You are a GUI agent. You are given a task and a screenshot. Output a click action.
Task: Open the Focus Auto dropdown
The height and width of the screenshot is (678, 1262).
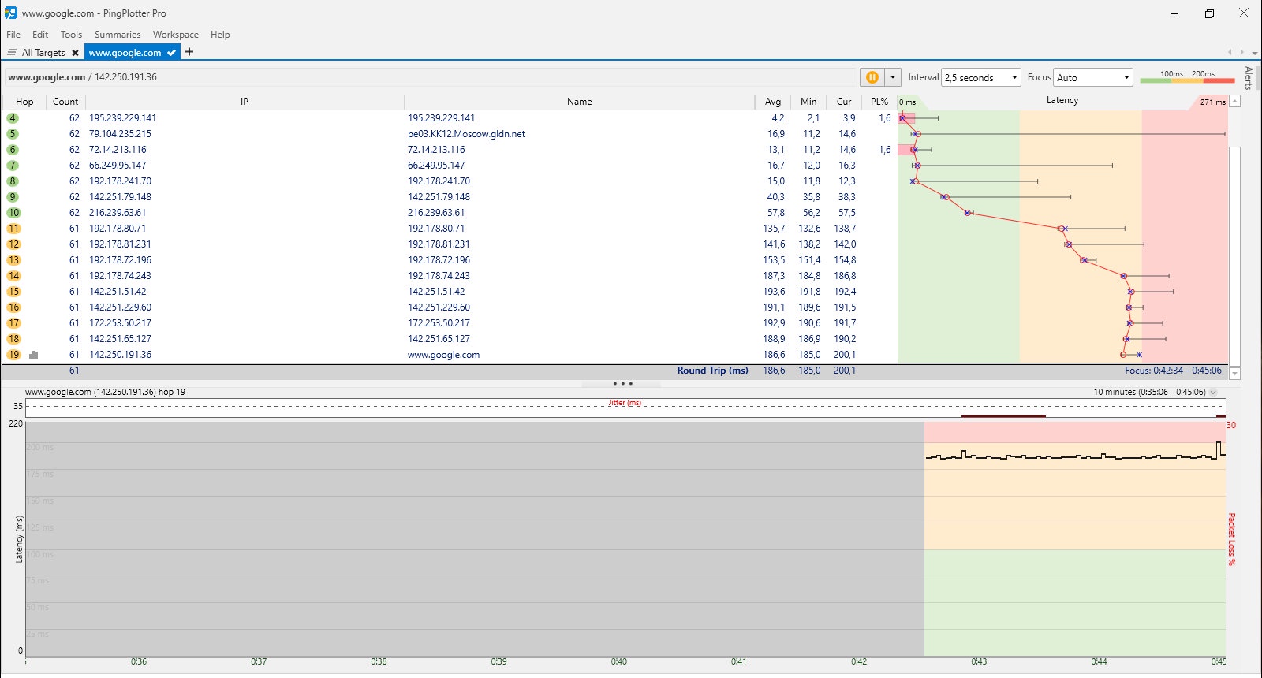pyautogui.click(x=1093, y=77)
